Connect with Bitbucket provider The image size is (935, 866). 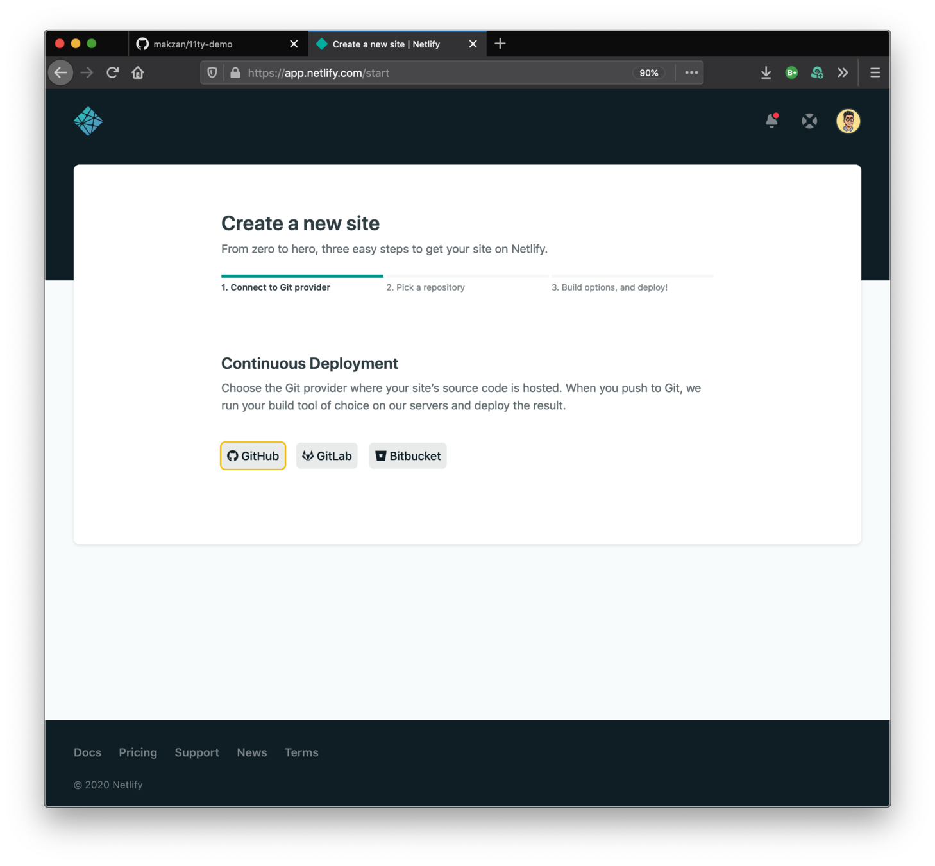(408, 455)
